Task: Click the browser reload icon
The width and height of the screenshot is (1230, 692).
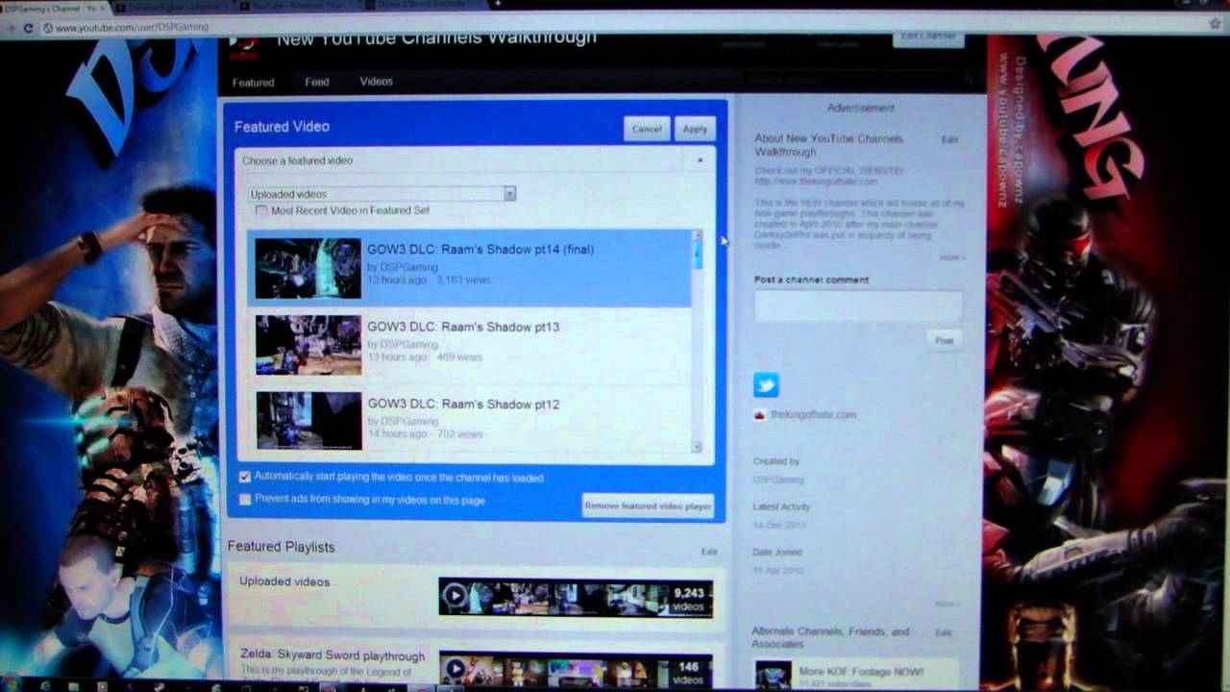Action: tap(29, 28)
